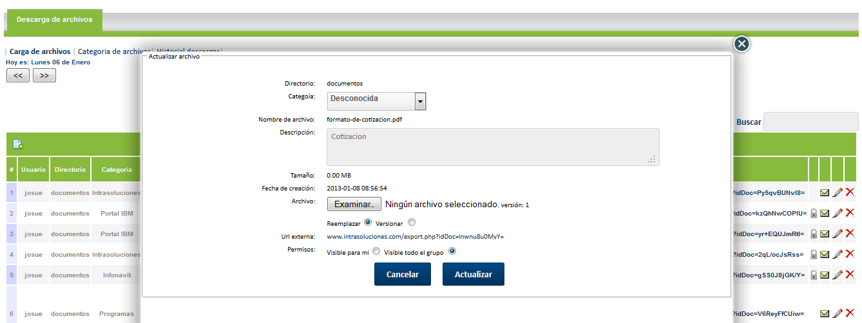
Task: Click the previous << button
Action: point(18,75)
